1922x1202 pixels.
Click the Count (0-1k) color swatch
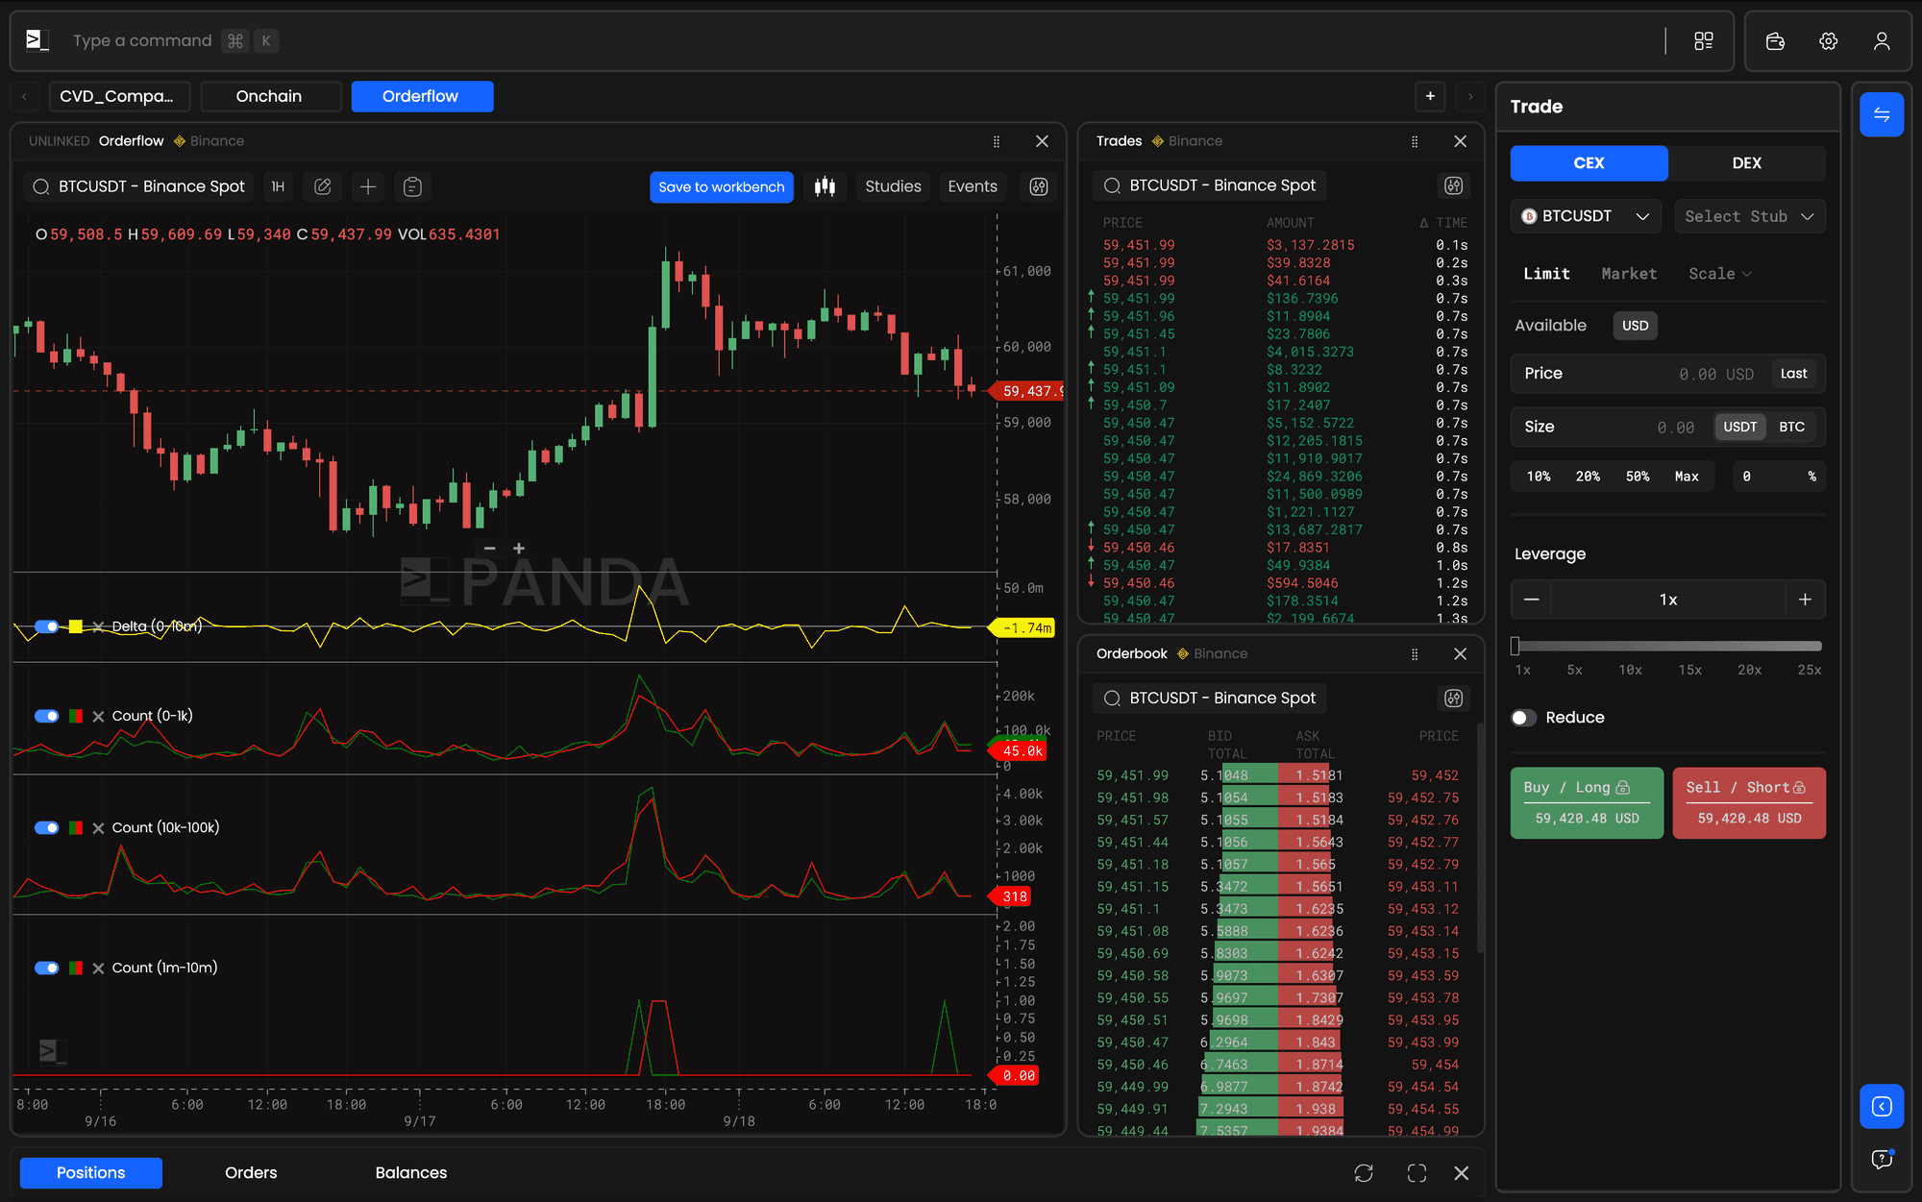(76, 716)
